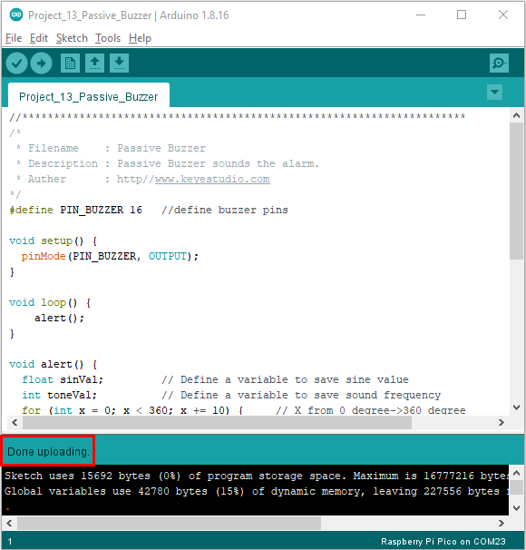Click the editor's scroll-down arrow

coord(516,408)
